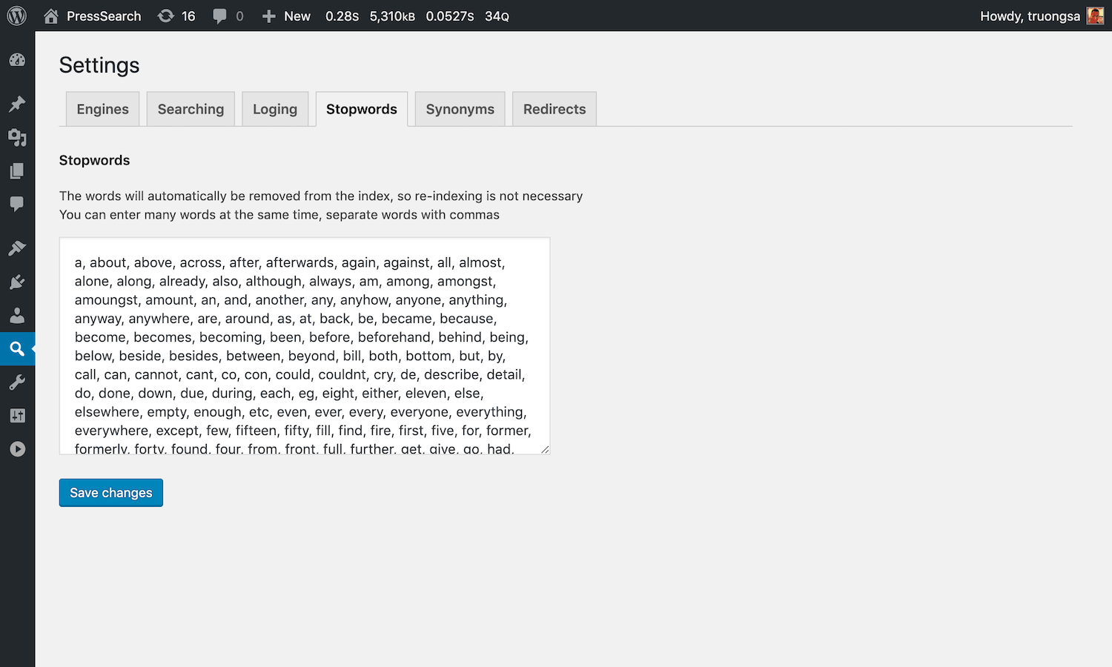Select the active search magnifier sidebar icon
The image size is (1112, 667).
(x=17, y=348)
